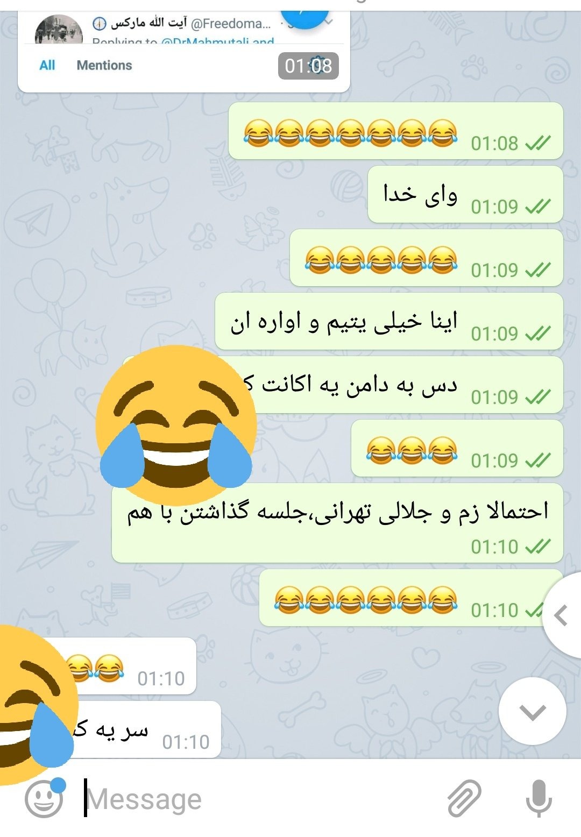The width and height of the screenshot is (581, 837).
Task: Open the emoji picker smiley icon
Action: coord(44,799)
